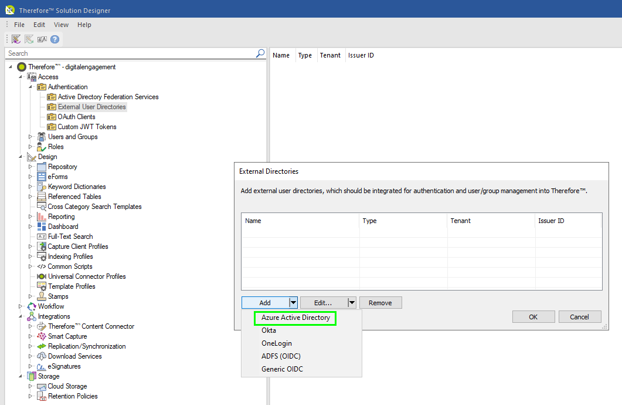Click the Users and Groups icon
The height and width of the screenshot is (405, 622).
[42, 137]
